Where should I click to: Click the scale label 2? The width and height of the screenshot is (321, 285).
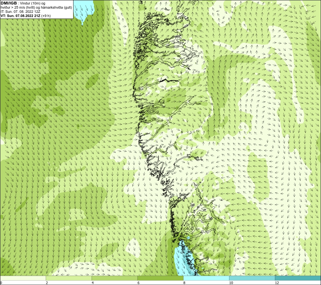[x=47, y=283]
